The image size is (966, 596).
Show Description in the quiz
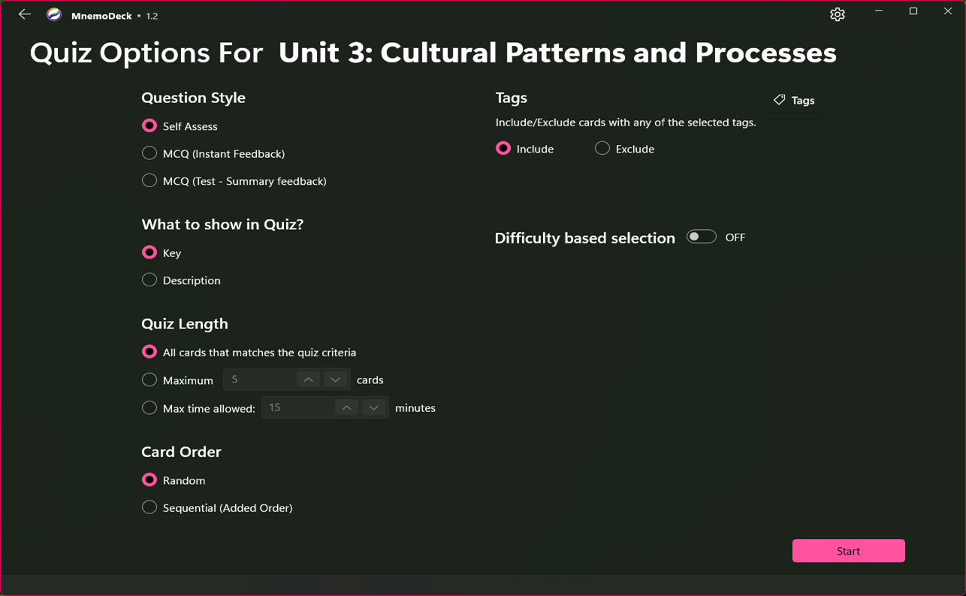pos(149,280)
